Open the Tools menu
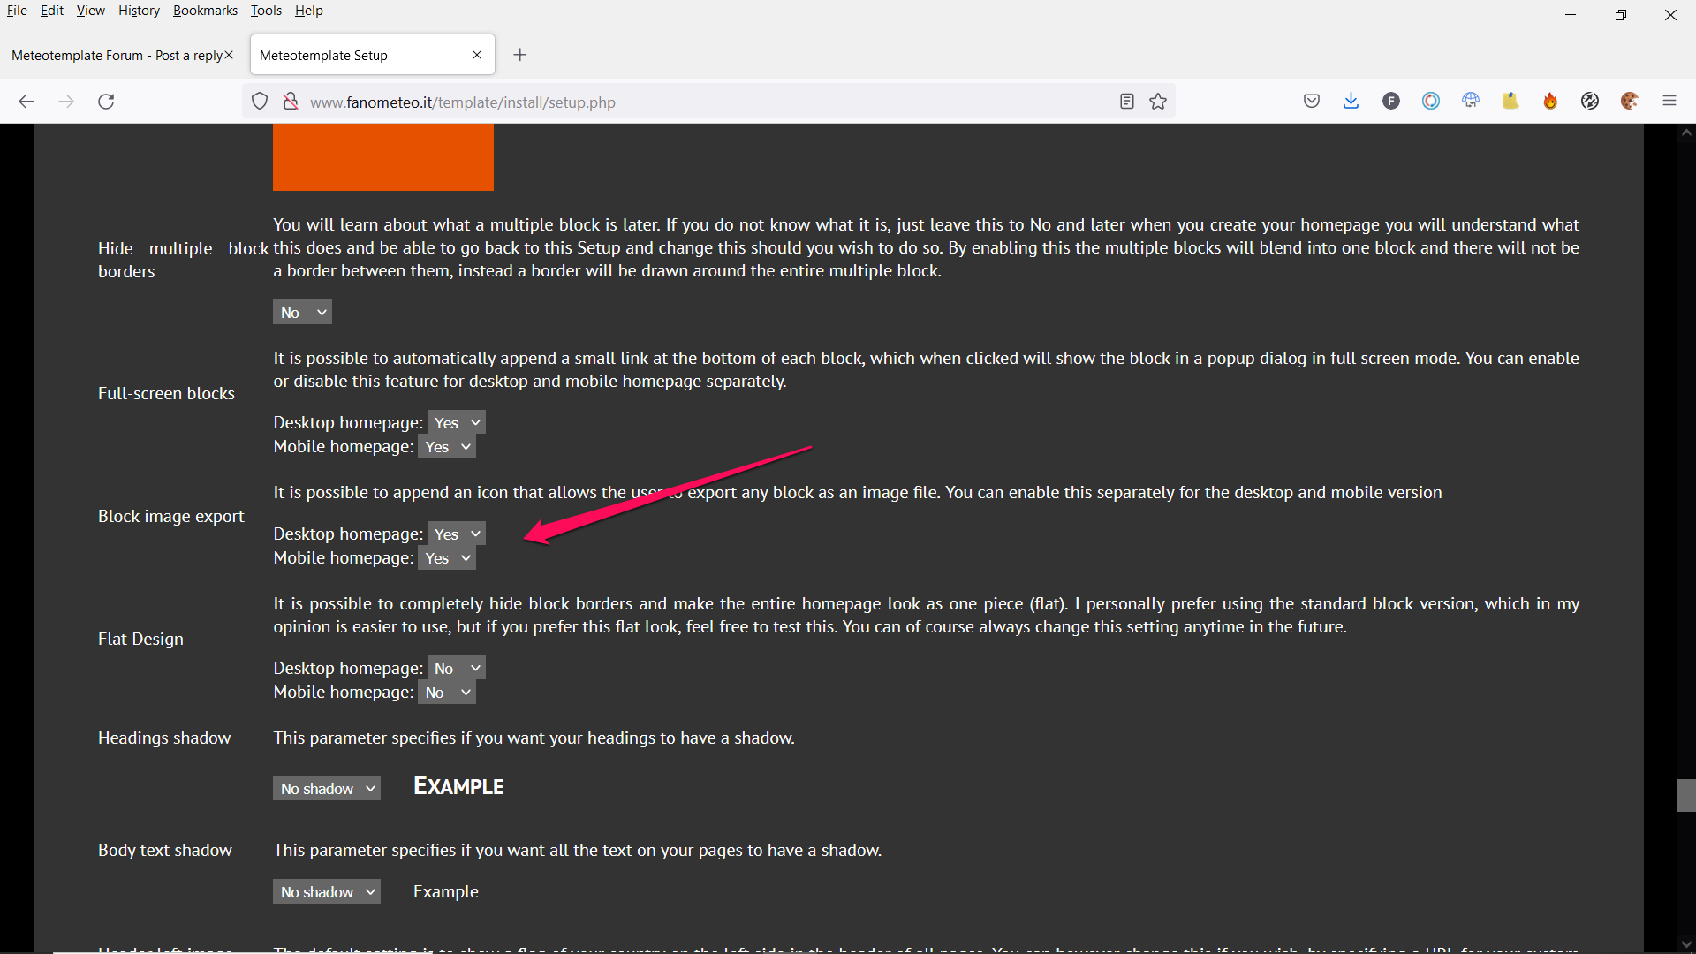The height and width of the screenshot is (954, 1696). 266,11
